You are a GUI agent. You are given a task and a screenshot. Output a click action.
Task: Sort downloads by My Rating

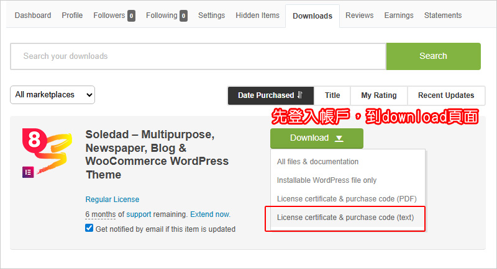pos(378,95)
